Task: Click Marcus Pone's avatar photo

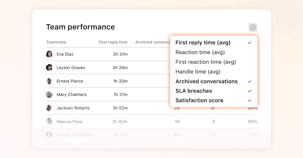Action: (49, 121)
